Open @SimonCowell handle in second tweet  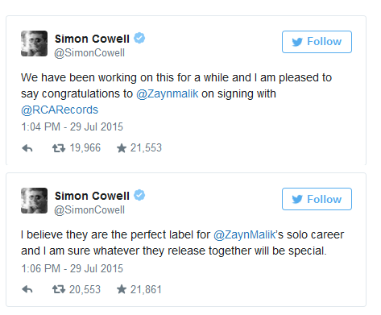coord(89,210)
